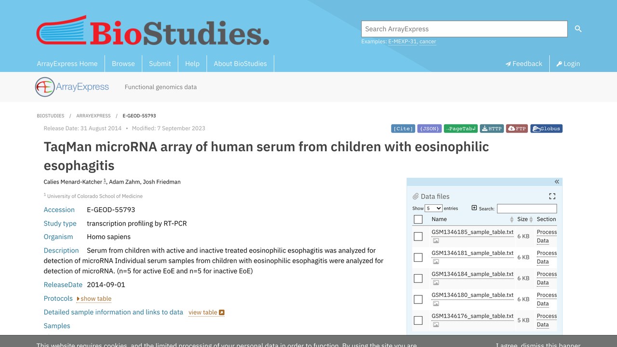Viewport: 617px width, 347px height.
Task: Open the About BioStudies menu item
Action: (x=240, y=64)
